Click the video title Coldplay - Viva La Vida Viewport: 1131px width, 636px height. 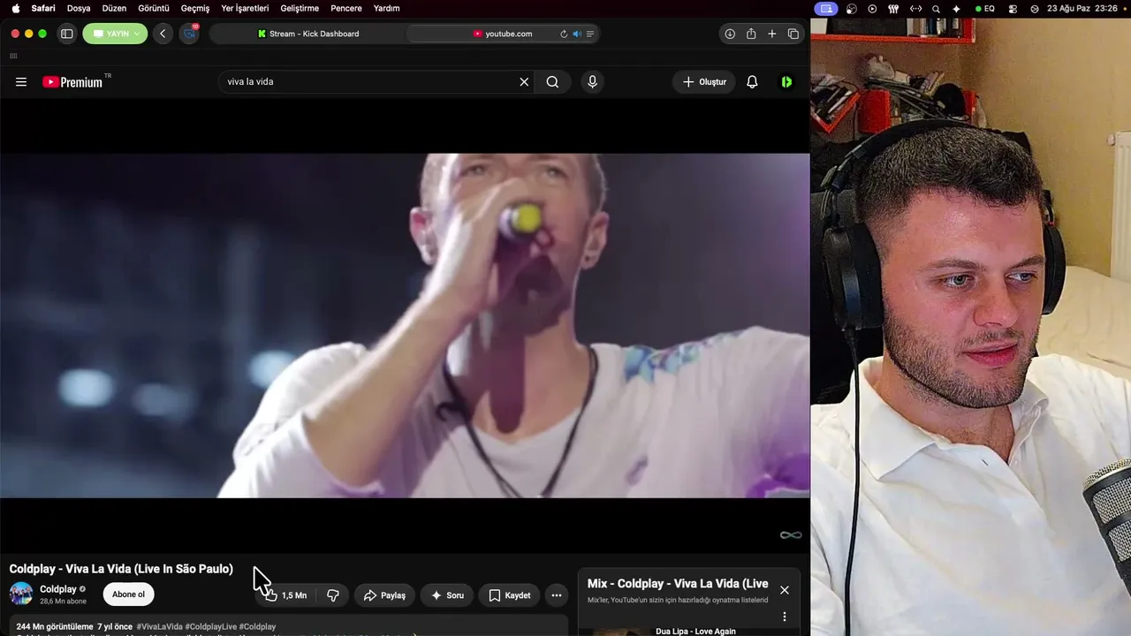click(x=121, y=569)
